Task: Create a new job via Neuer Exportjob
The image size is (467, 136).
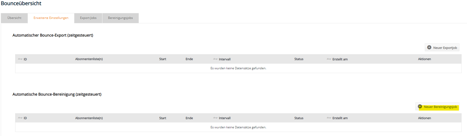Action: [445, 48]
